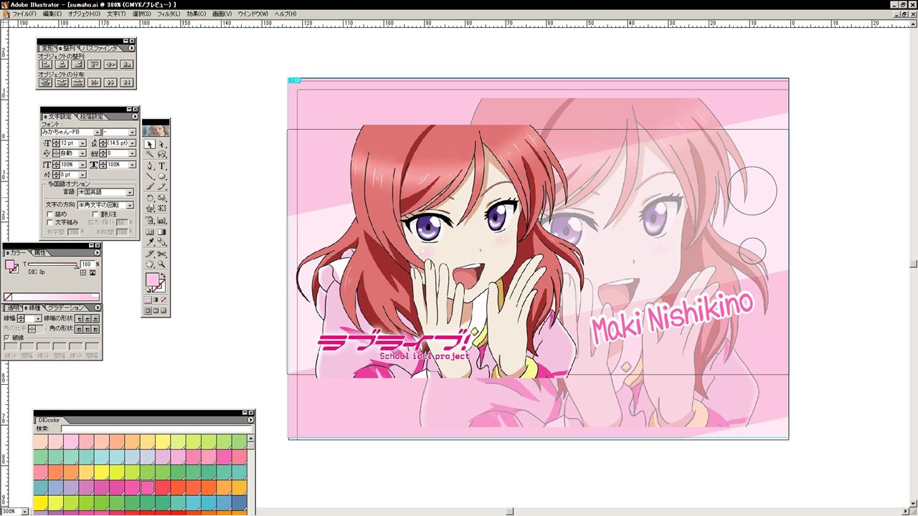
Task: Open the 12 pt font size dropdown
Action: pos(82,143)
